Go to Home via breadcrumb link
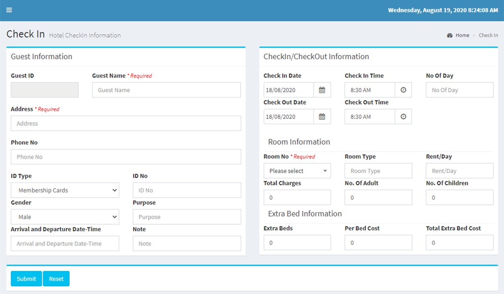The height and width of the screenshot is (294, 504). [x=462, y=36]
